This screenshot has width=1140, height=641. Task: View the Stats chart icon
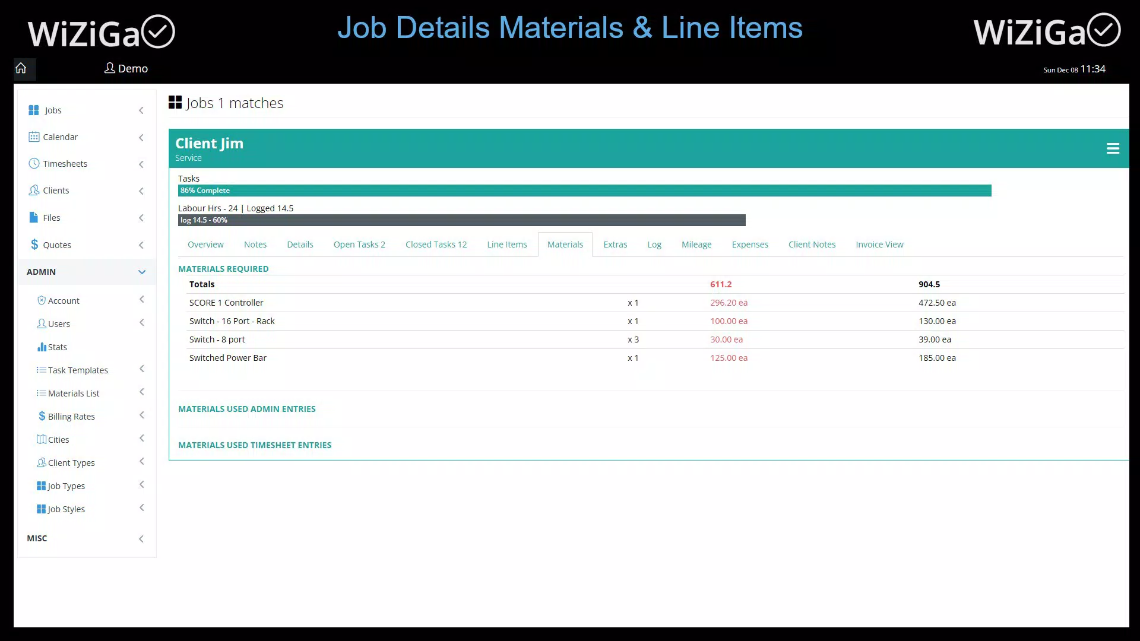[x=42, y=347]
